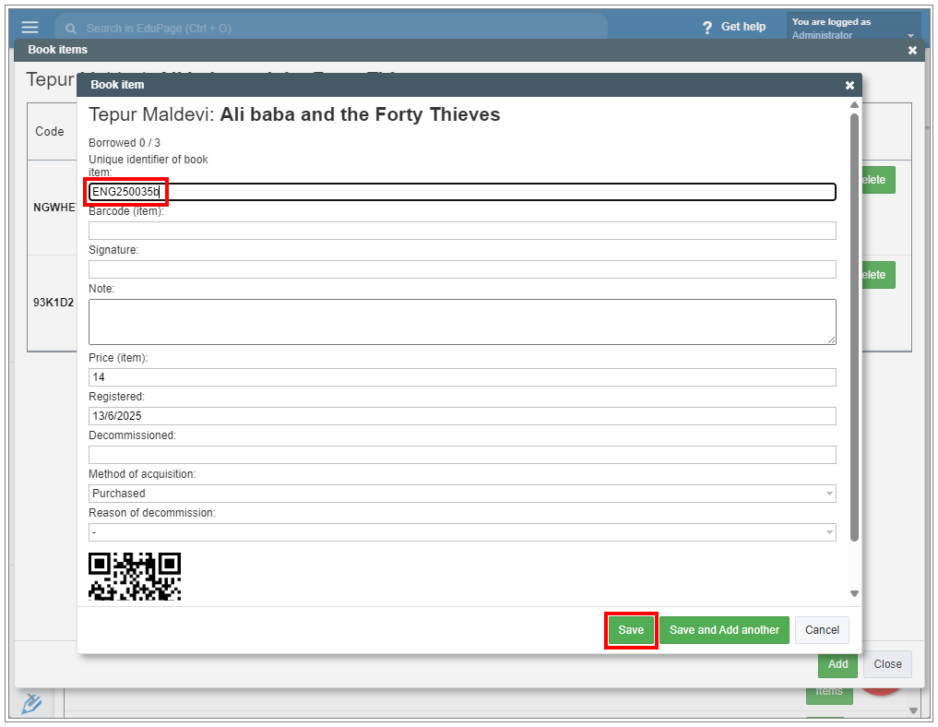This screenshot has width=938, height=727.
Task: Click the pen icon at bottom left
Action: pos(31,704)
